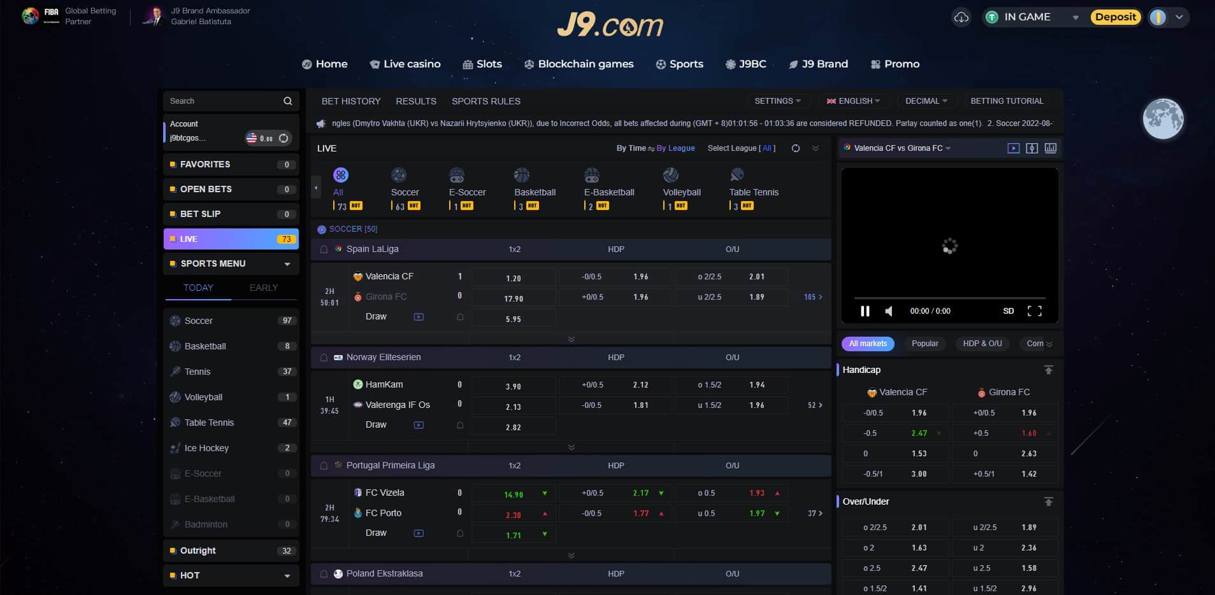Mute the video player sound
1215x595 pixels.
point(889,311)
